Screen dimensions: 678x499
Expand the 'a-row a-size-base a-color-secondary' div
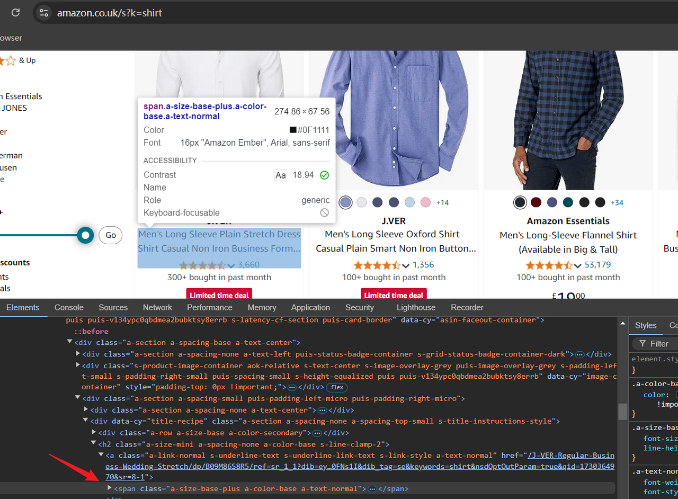[94, 432]
